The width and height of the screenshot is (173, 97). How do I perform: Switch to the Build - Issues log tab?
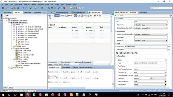click(66, 67)
